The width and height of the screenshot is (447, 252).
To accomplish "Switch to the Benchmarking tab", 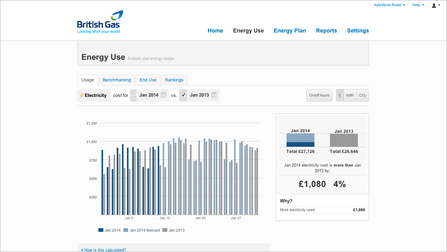I will (117, 80).
